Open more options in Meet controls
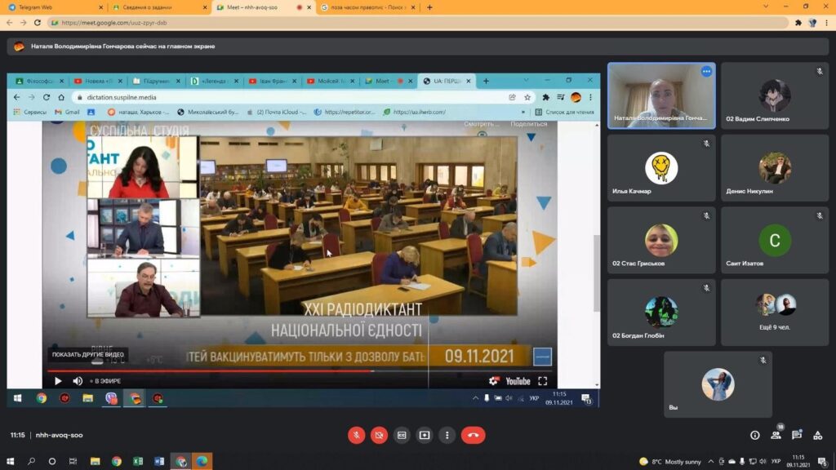 click(447, 435)
